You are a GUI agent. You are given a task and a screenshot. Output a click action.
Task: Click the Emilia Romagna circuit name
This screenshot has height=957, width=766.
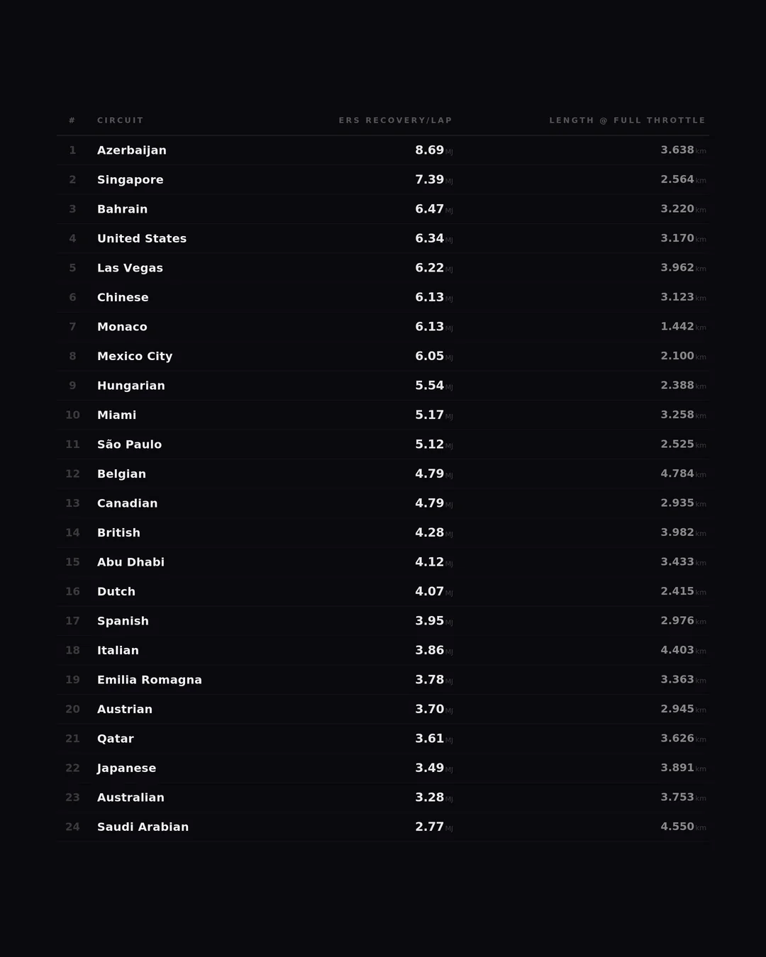(x=150, y=680)
